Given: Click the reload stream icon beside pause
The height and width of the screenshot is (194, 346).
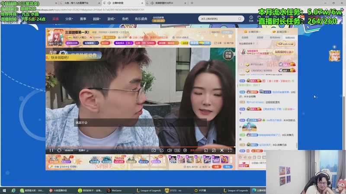Looking at the screenshot, I should tap(59, 150).
